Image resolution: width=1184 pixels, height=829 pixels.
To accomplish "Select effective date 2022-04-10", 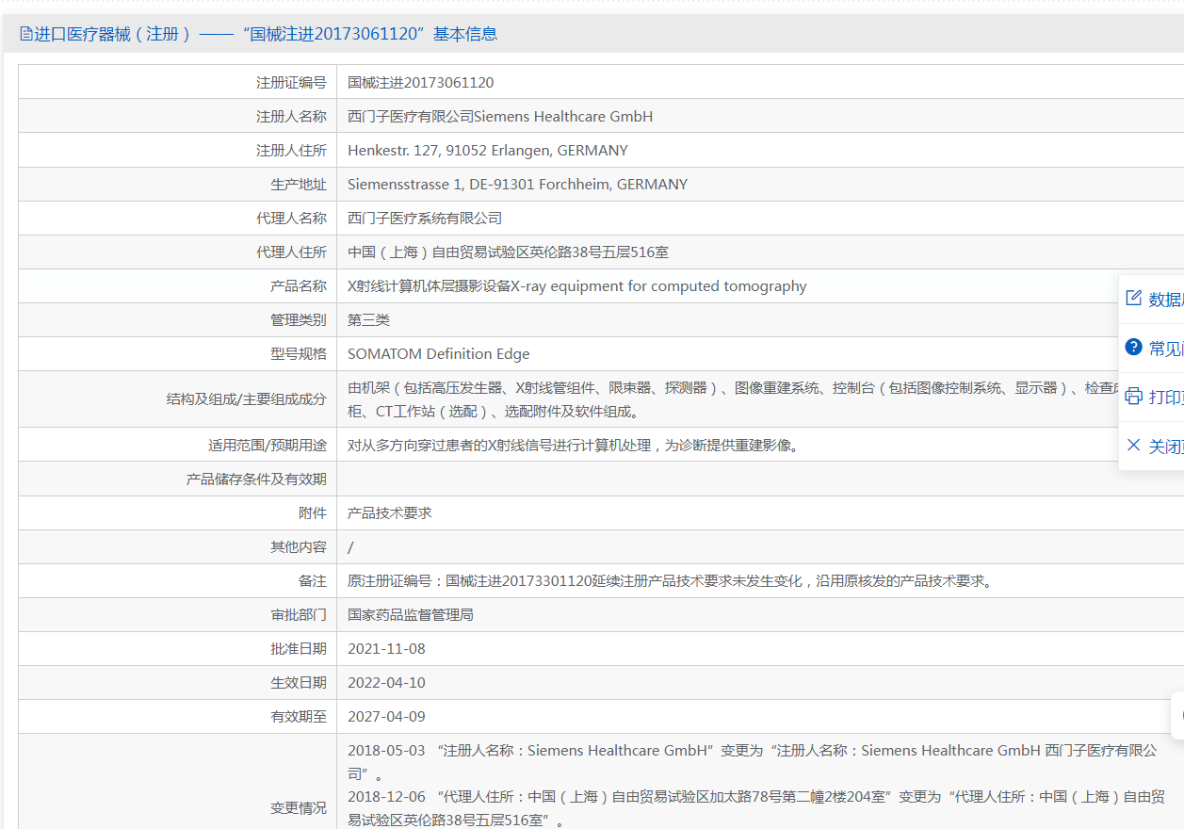I will click(386, 683).
